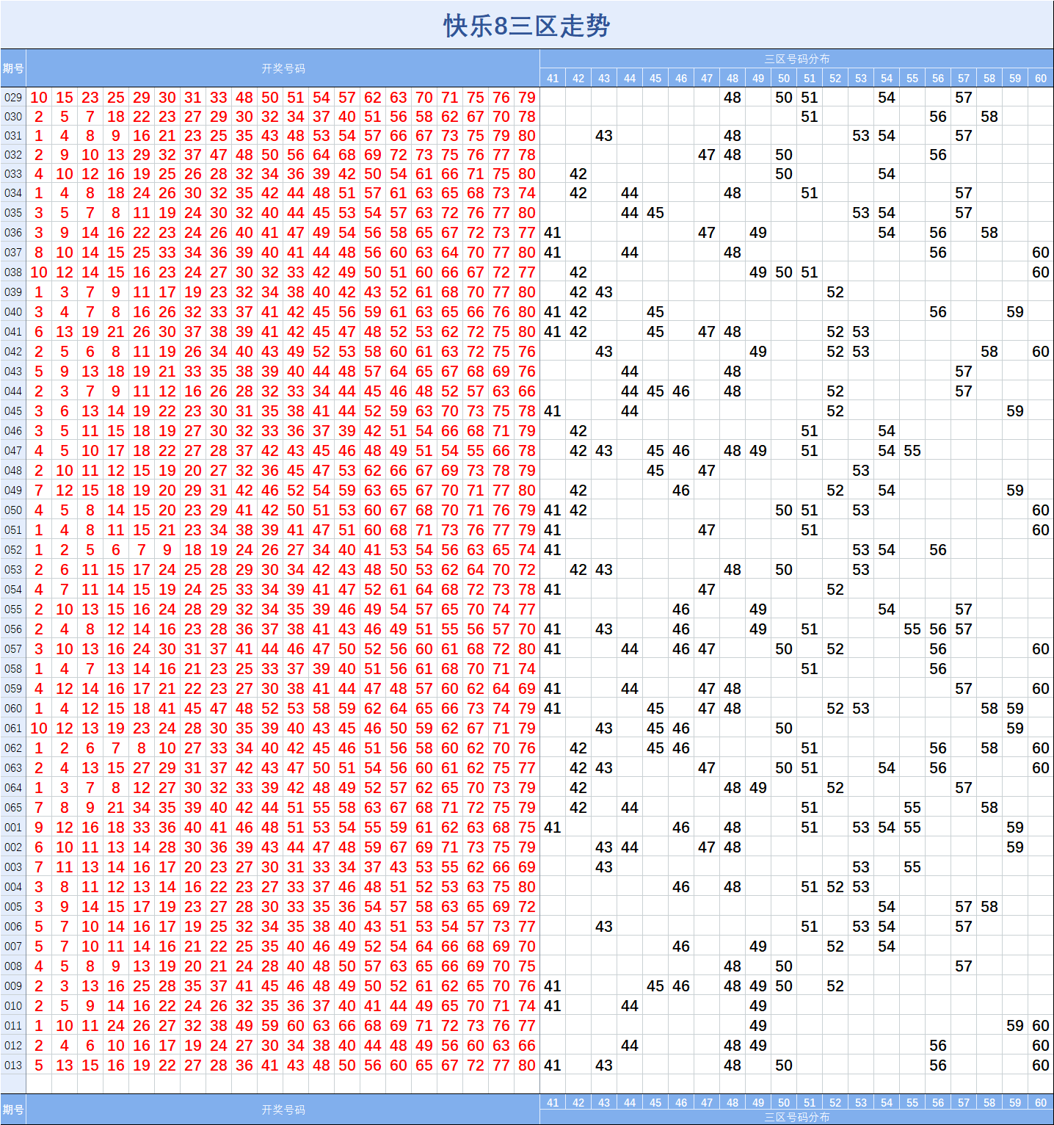The width and height of the screenshot is (1054, 1125).
Task: Click black 47 in period 048 distribution
Action: pos(707,471)
